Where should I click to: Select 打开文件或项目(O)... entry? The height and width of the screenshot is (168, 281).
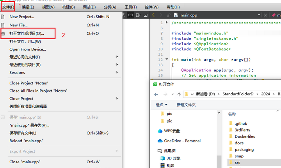click(61, 33)
